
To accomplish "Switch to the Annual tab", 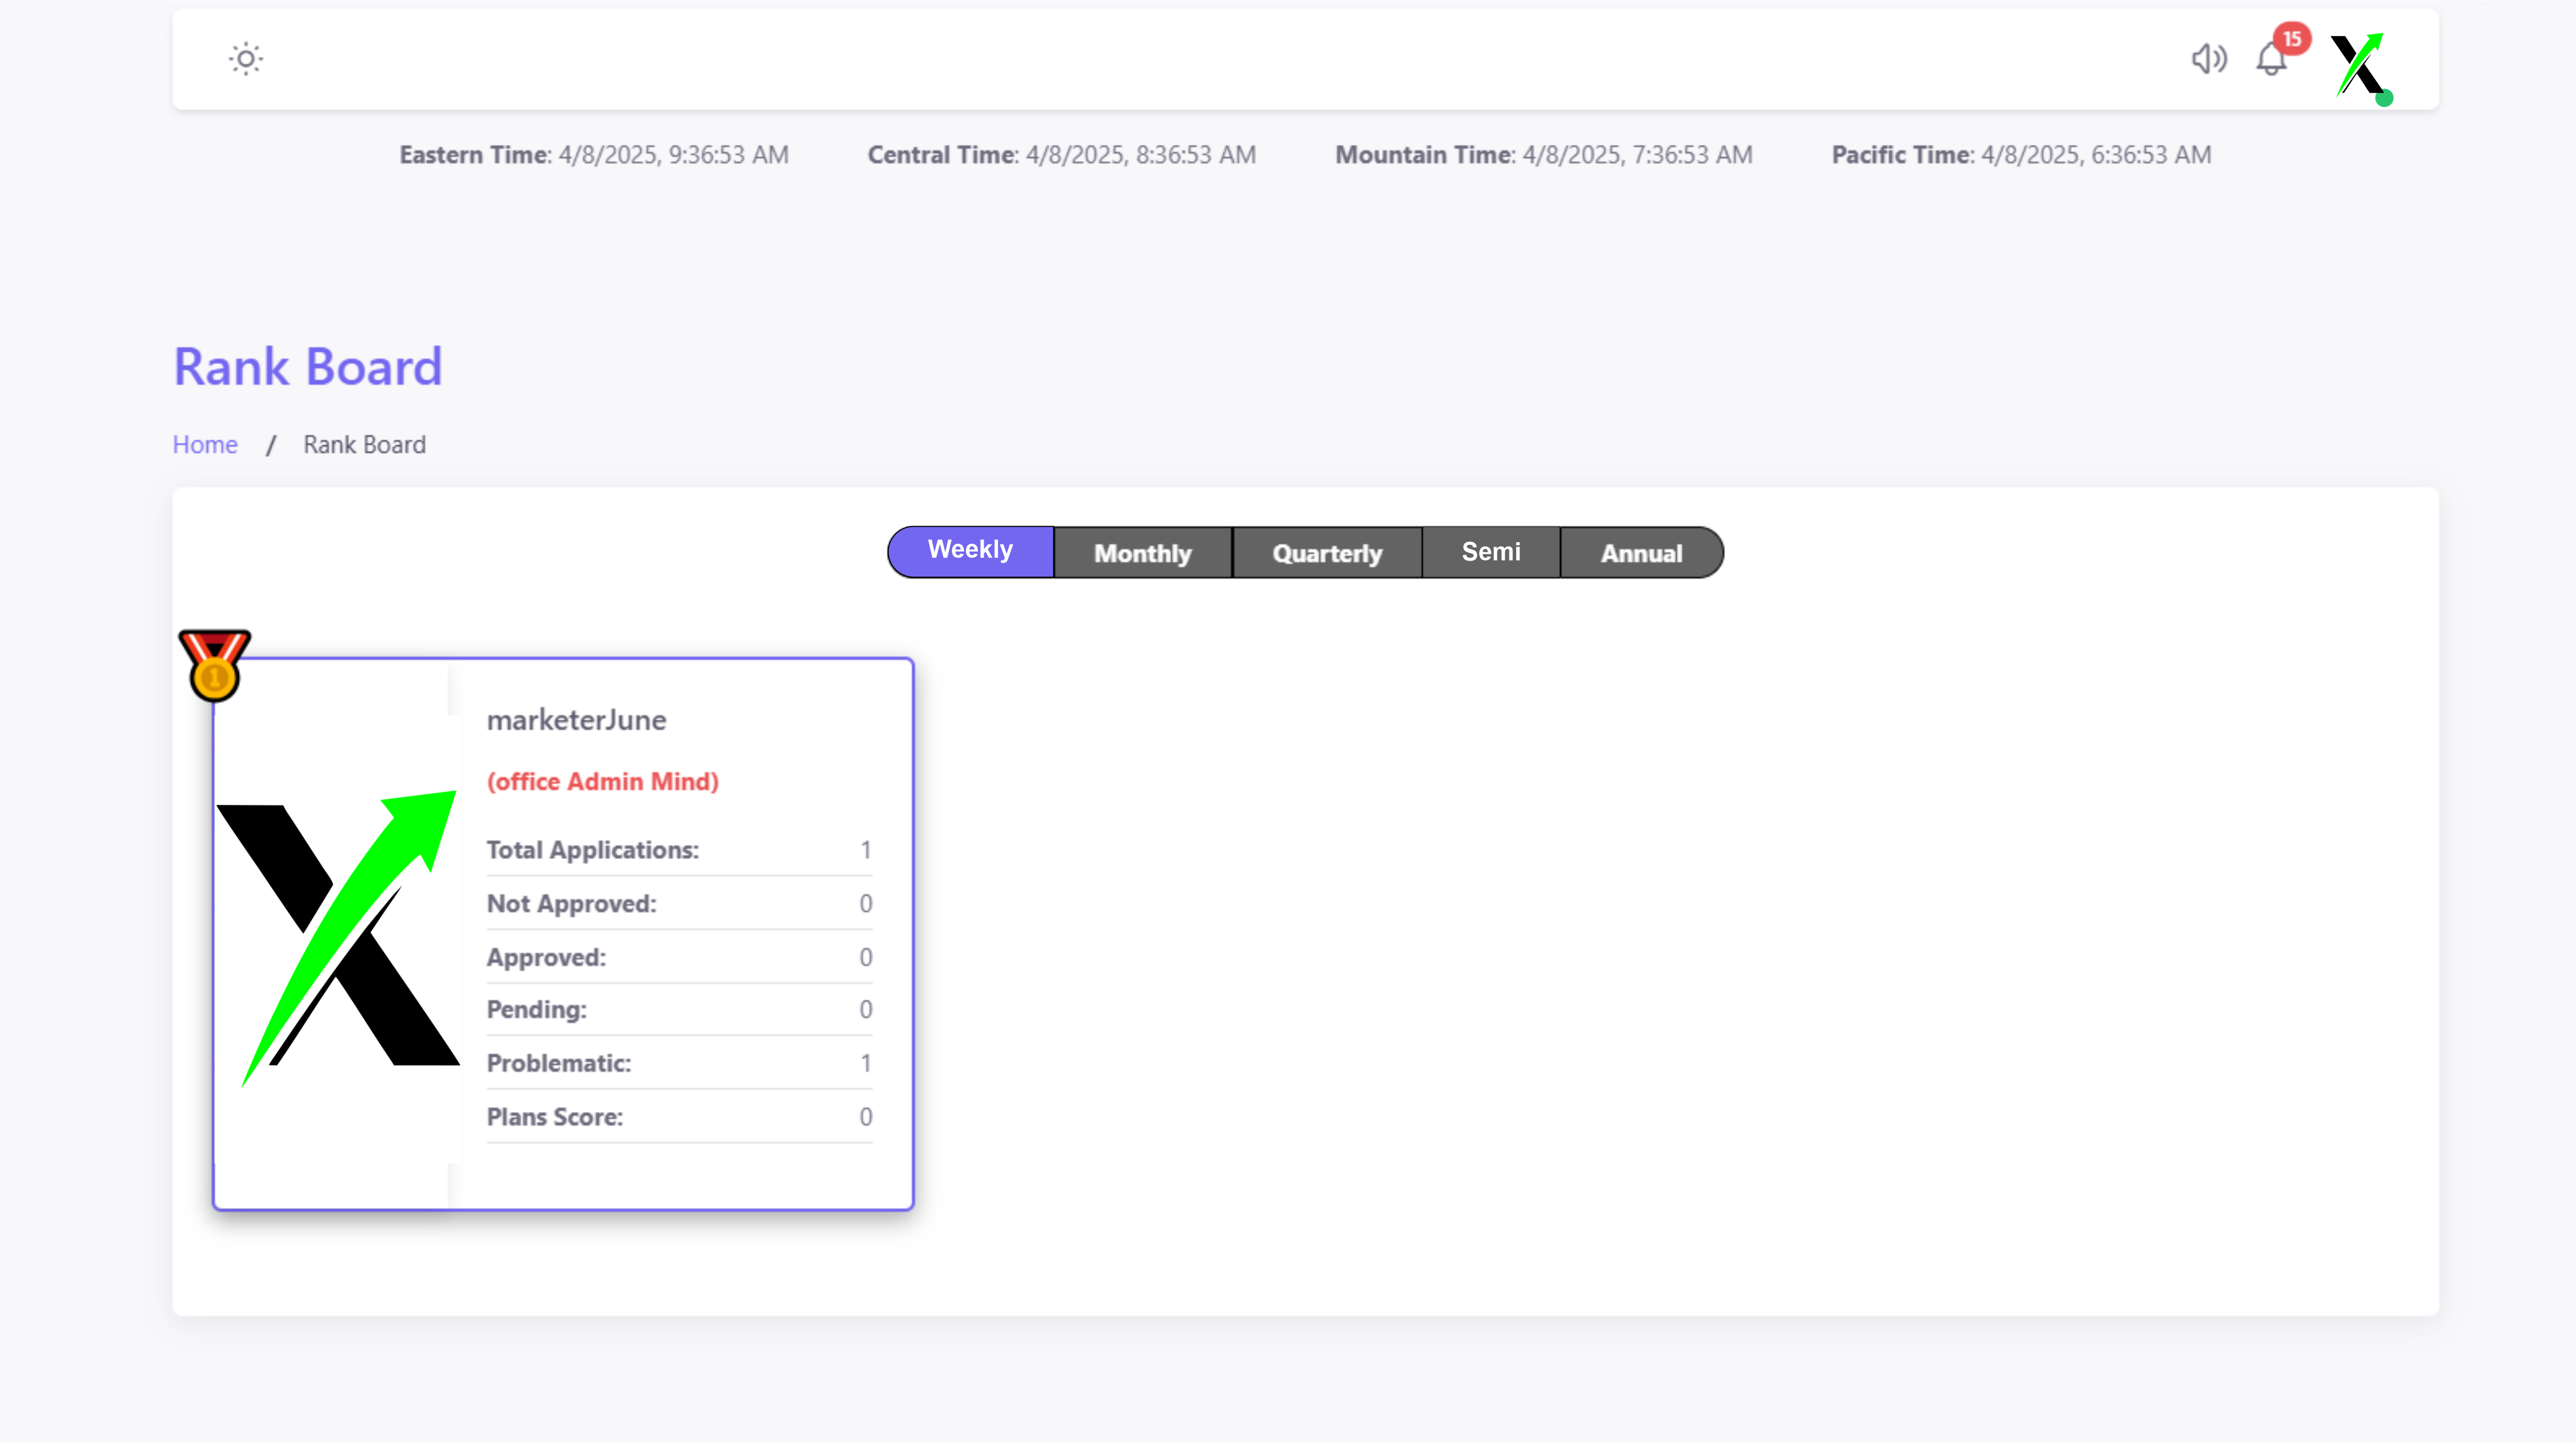I will click(1641, 553).
